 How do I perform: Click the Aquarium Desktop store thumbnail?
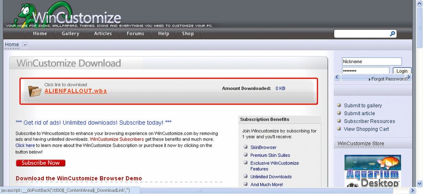click(x=373, y=171)
